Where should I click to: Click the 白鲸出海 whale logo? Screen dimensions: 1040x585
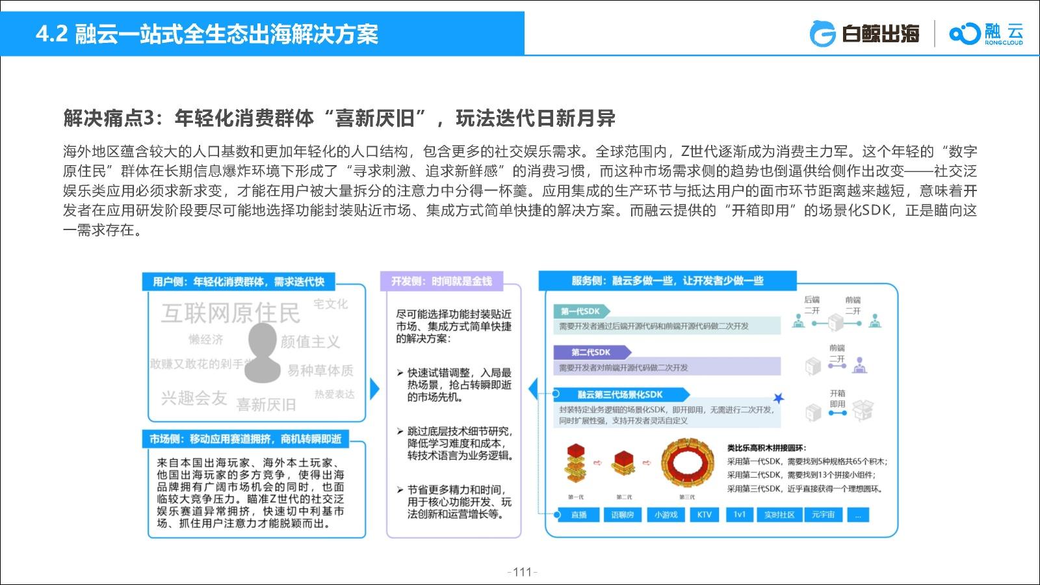pos(864,33)
